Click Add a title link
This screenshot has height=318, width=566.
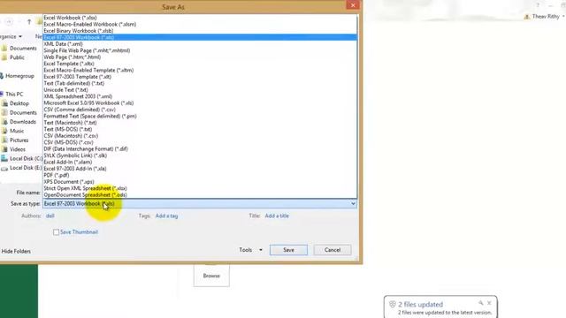point(277,216)
